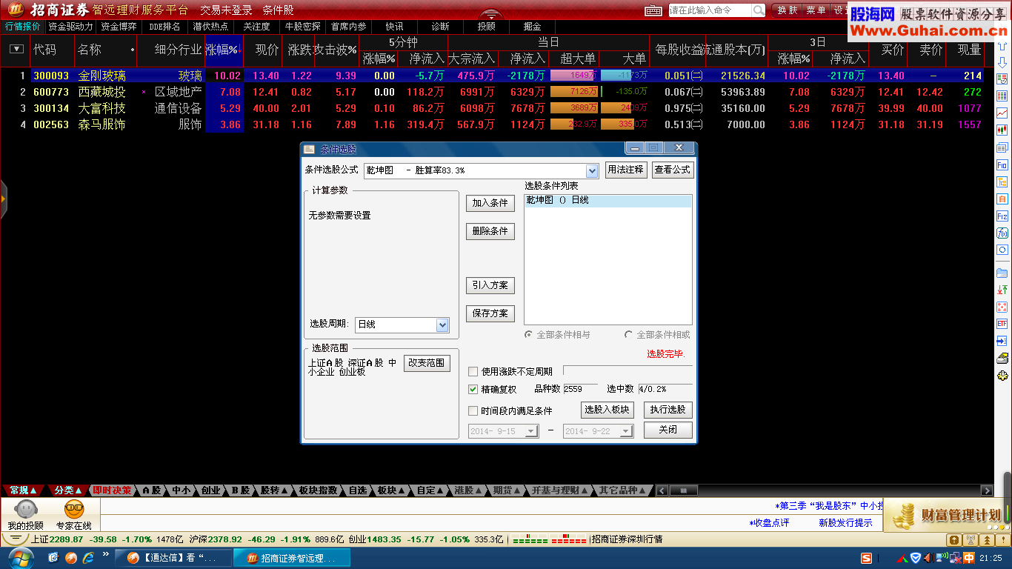Enable 时间段内满足条件 checkbox
Viewport: 1012px width, 569px height.
473,410
